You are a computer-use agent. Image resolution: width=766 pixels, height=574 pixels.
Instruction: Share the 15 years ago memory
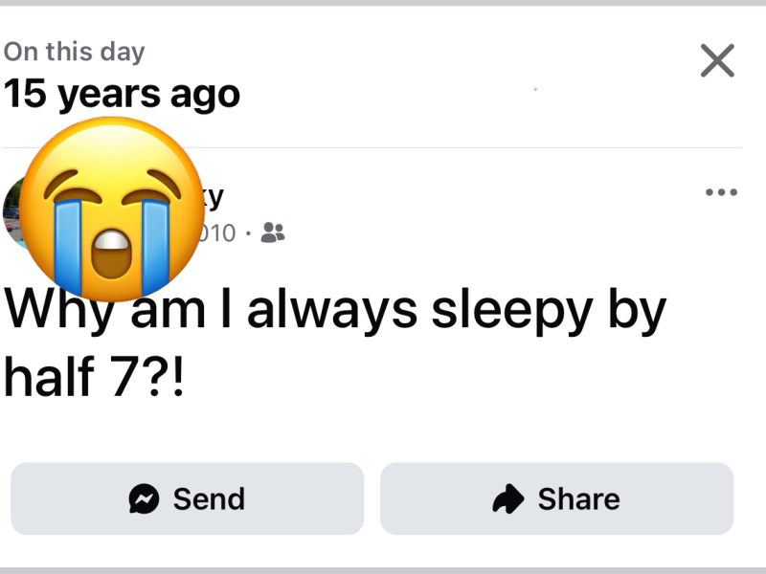pyautogui.click(x=556, y=498)
